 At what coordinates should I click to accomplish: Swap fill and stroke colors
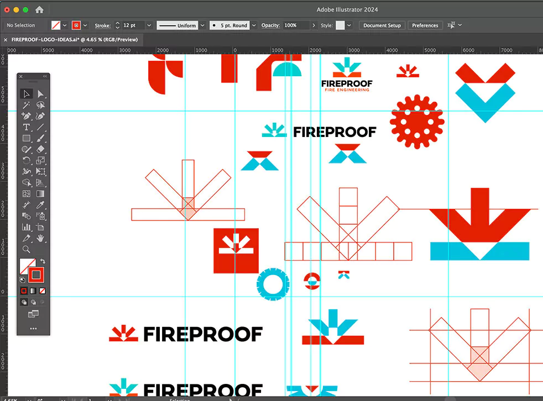click(43, 261)
